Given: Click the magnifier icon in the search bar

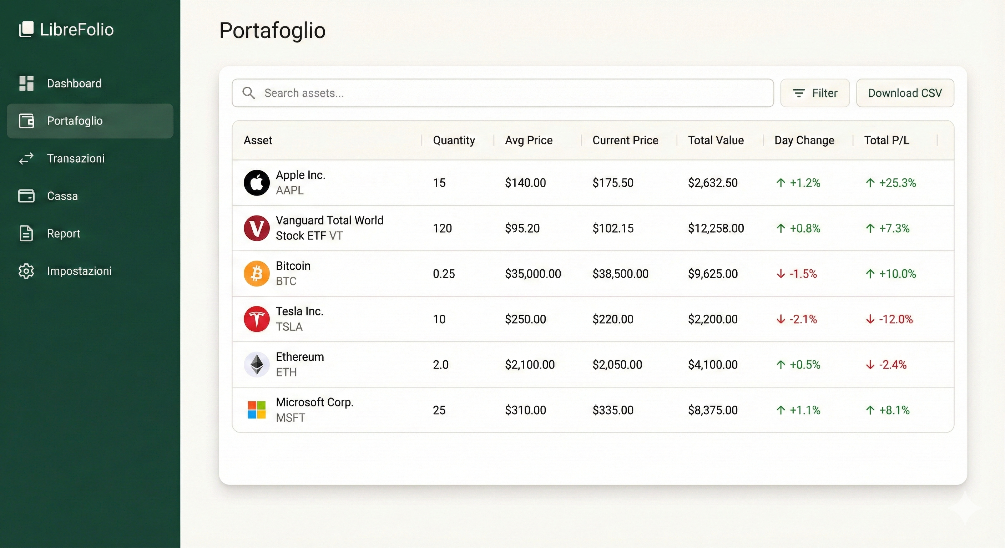Looking at the screenshot, I should click(249, 93).
